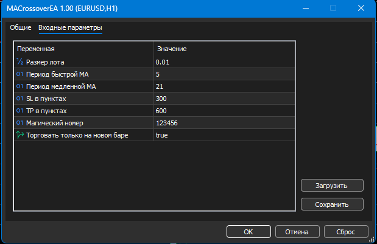Click the 01 icon beside Магический номер
This screenshot has height=244, width=377.
[19, 123]
